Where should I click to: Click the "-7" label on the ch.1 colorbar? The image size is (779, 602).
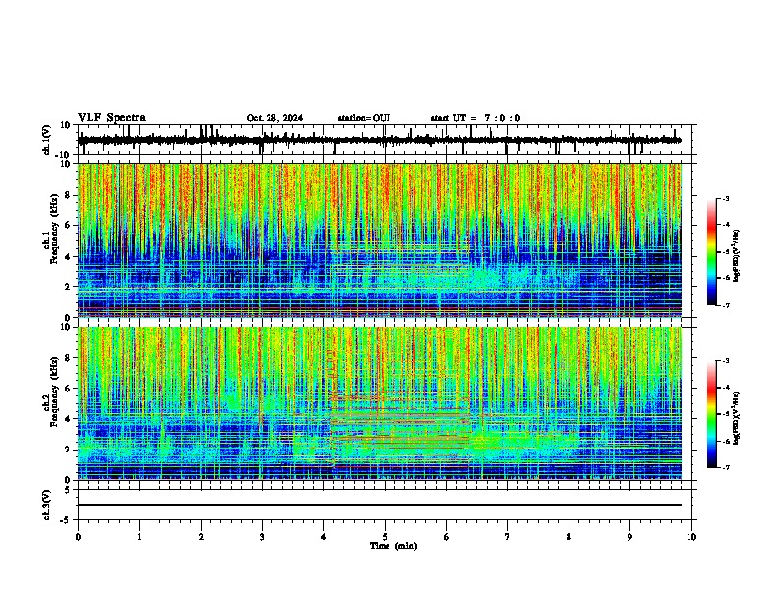pos(725,305)
